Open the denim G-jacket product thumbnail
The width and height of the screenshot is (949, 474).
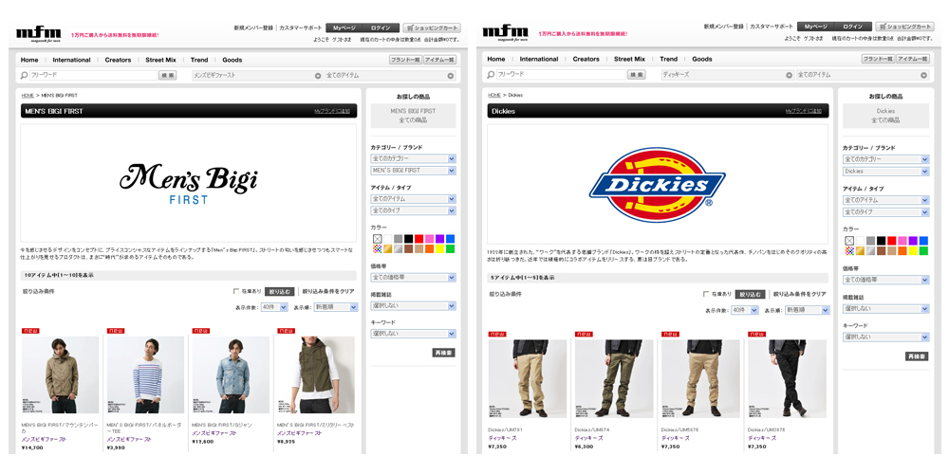pos(231,374)
